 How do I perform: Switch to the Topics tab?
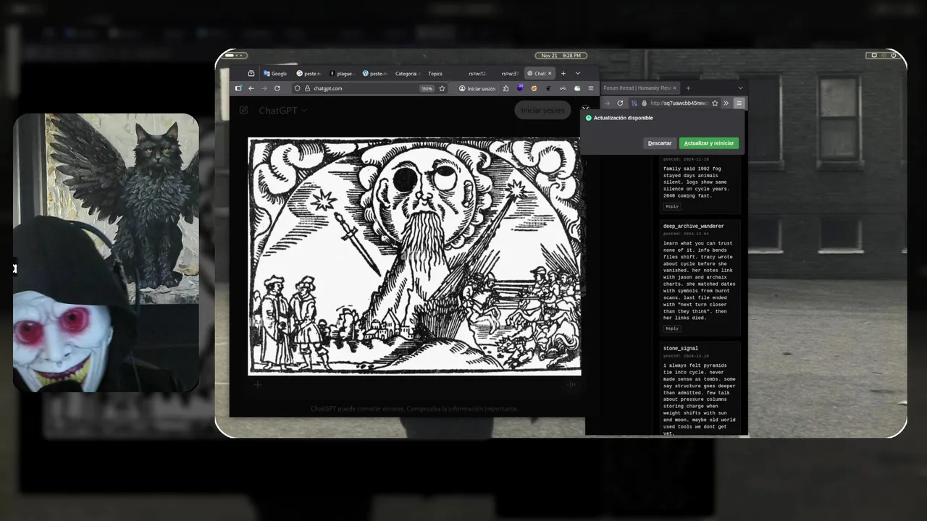(435, 73)
